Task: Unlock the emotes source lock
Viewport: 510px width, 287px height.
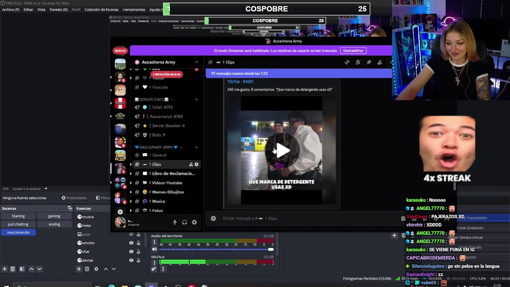Action: coord(138,243)
